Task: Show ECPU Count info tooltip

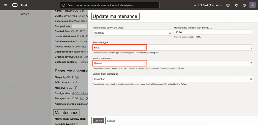Action: click(x=75, y=82)
